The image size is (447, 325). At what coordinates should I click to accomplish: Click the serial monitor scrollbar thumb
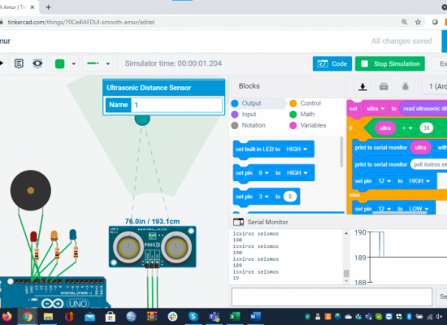[x=346, y=273]
